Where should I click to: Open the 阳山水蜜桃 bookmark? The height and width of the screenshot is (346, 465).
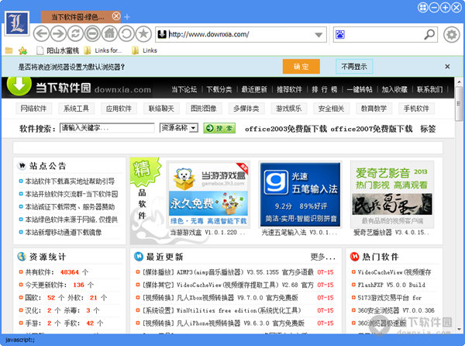57,50
